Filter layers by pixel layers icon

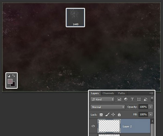(119, 99)
